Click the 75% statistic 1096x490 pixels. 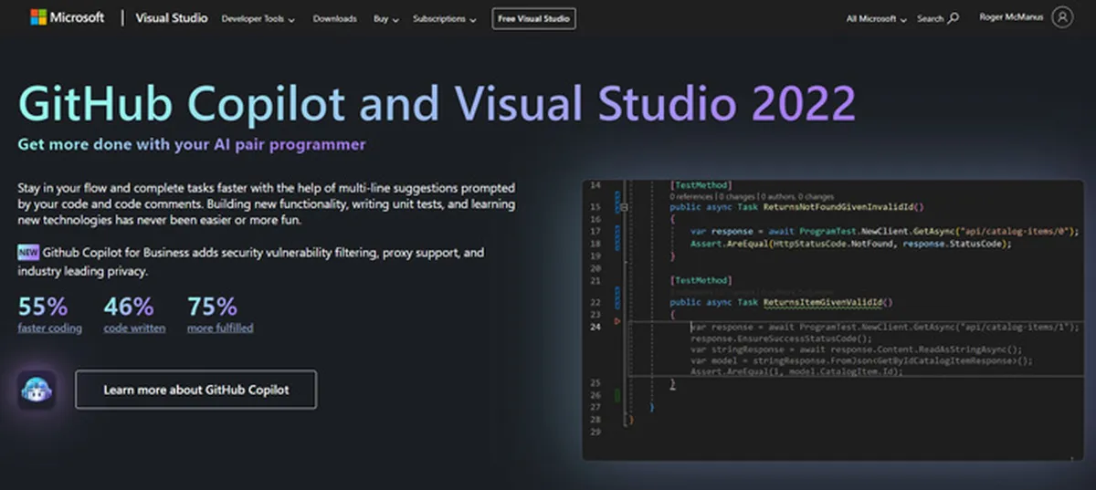[212, 306]
